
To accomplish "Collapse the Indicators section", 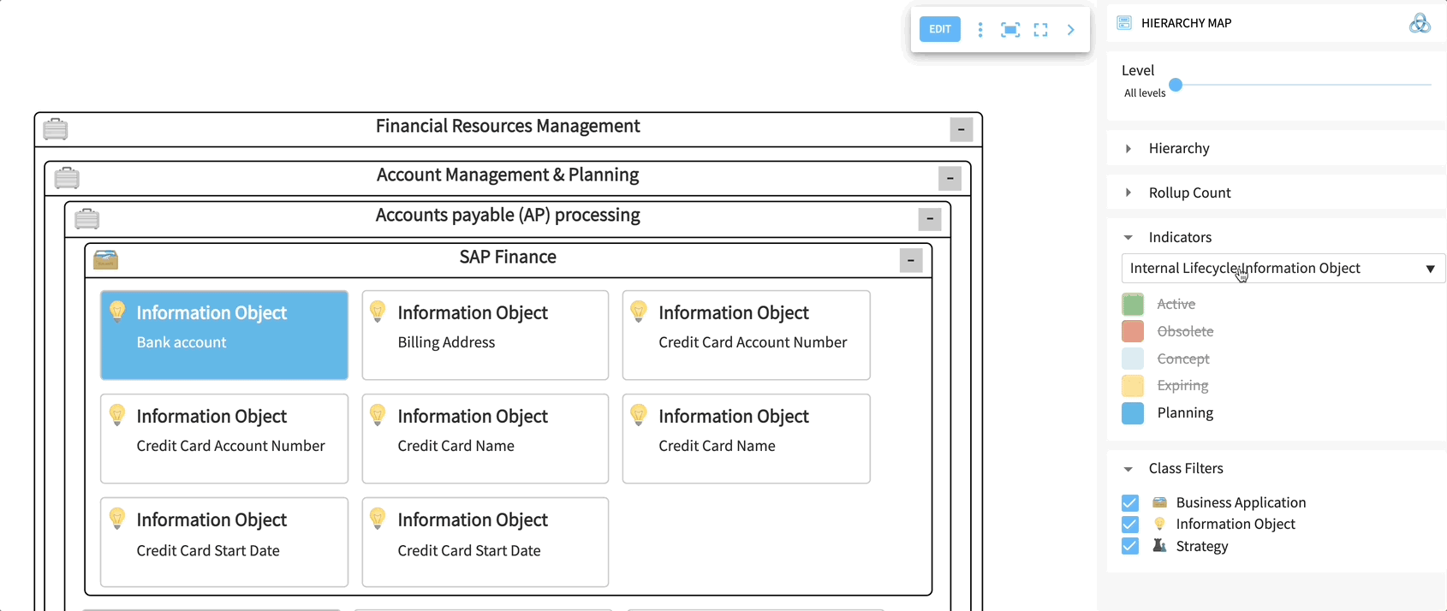I will click(x=1128, y=238).
